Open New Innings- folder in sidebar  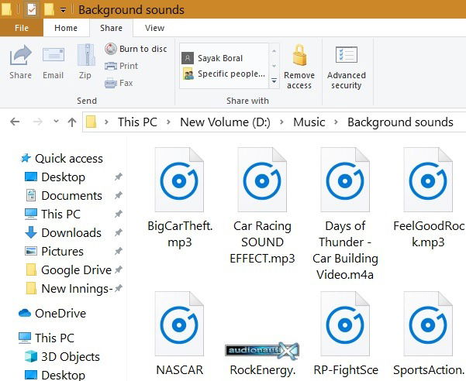coord(70,288)
